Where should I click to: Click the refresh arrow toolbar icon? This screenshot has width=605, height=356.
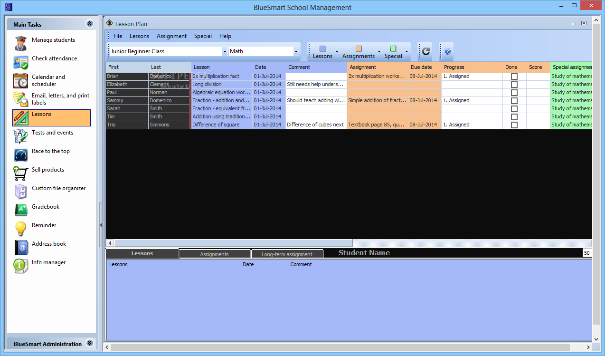426,51
